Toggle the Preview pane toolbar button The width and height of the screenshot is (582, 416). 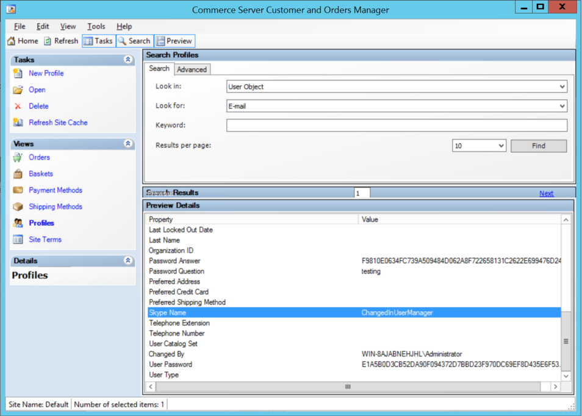click(174, 41)
